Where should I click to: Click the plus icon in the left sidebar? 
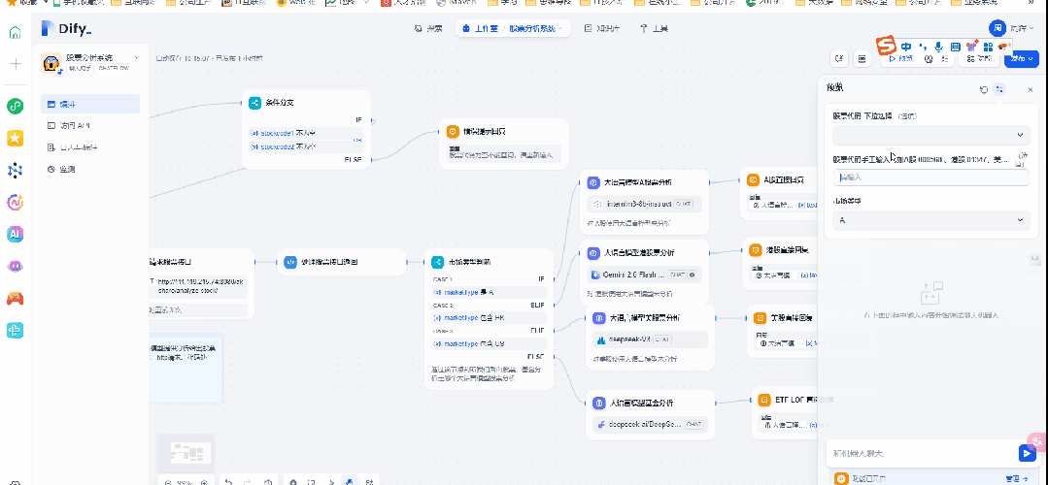pyautogui.click(x=15, y=64)
